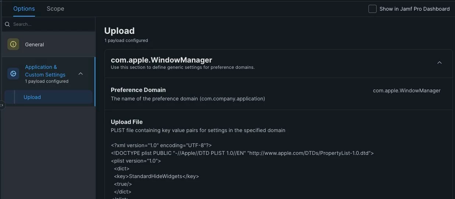Switch to the Options tab
The width and height of the screenshot is (455, 199).
point(24,8)
